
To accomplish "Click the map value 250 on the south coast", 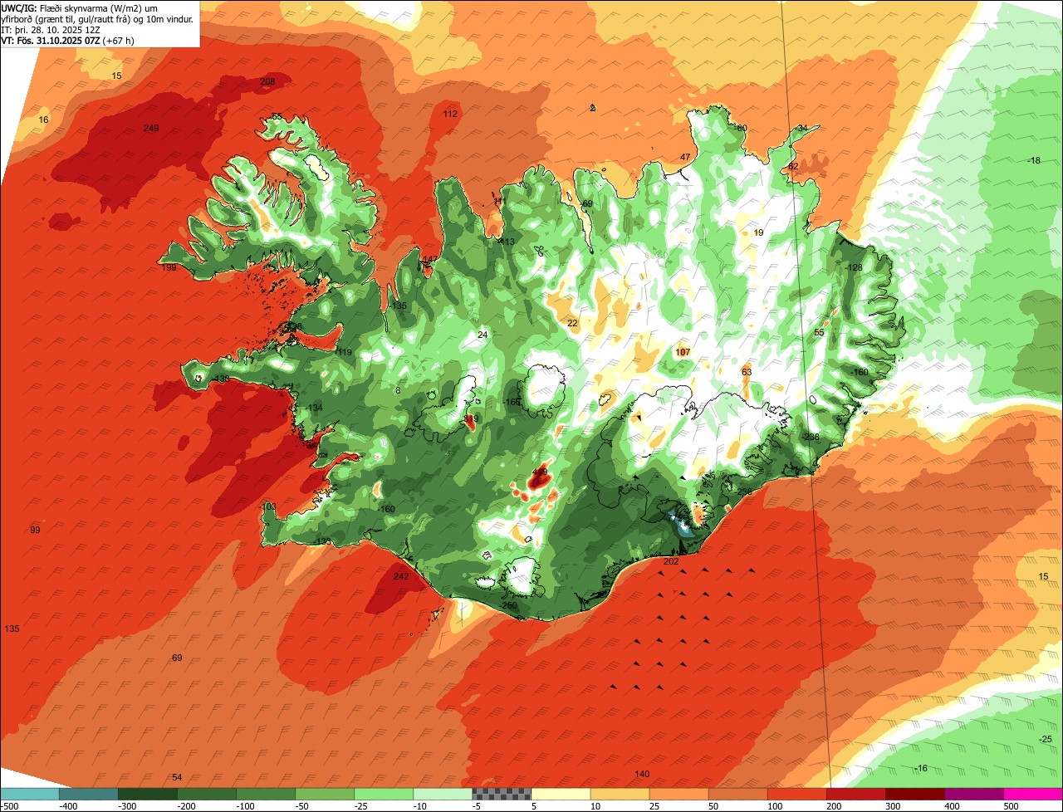I will pos(510,605).
